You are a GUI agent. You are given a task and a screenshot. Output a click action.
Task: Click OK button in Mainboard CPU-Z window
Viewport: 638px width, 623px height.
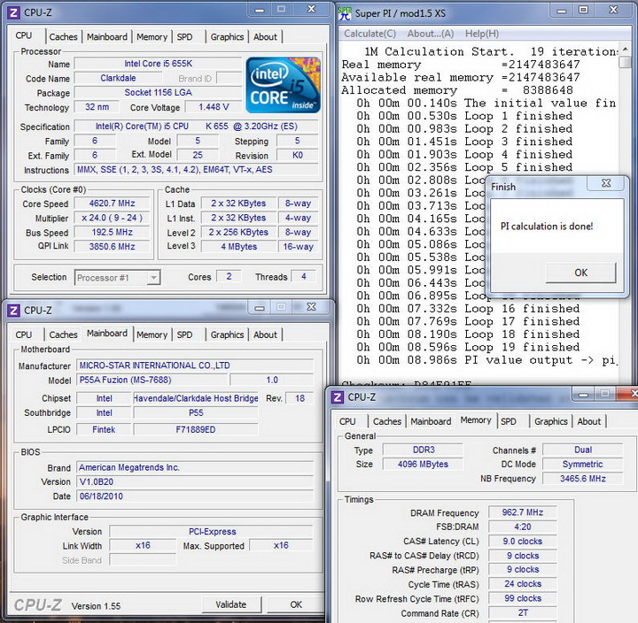(296, 604)
